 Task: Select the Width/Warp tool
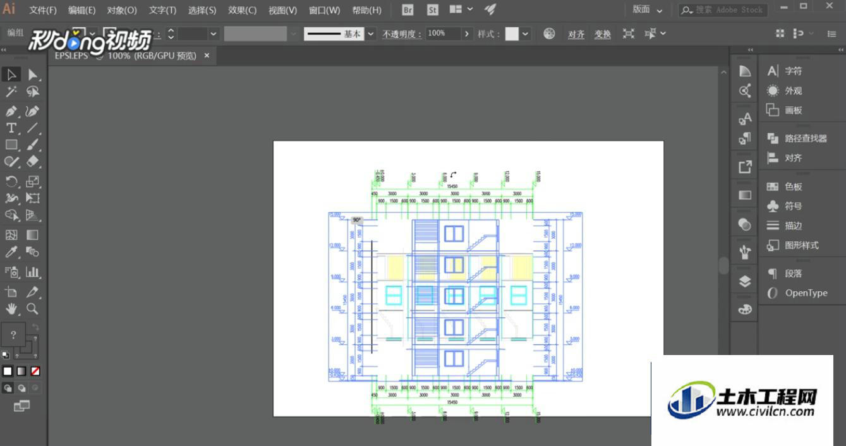point(11,198)
